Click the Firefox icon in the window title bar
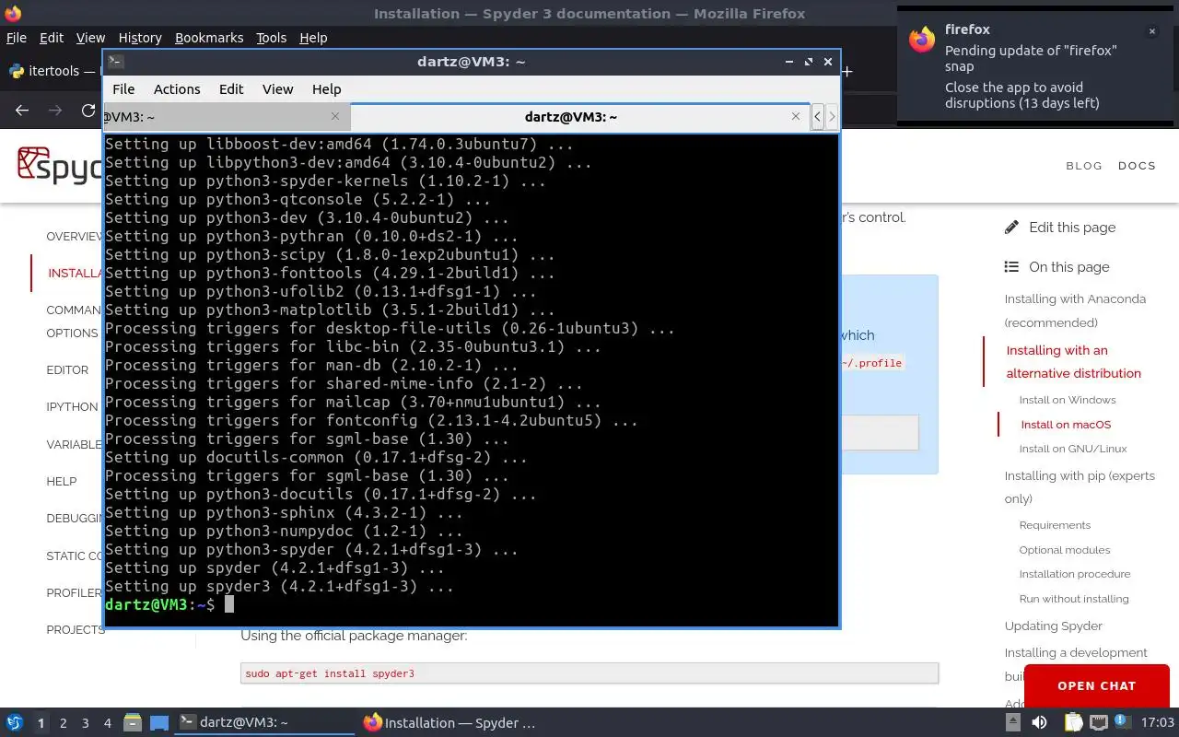The width and height of the screenshot is (1179, 737). (12, 13)
